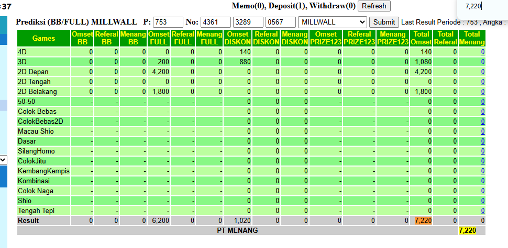Click the Submit button
Image resolution: width=508 pixels, height=248 pixels.
[x=384, y=22]
